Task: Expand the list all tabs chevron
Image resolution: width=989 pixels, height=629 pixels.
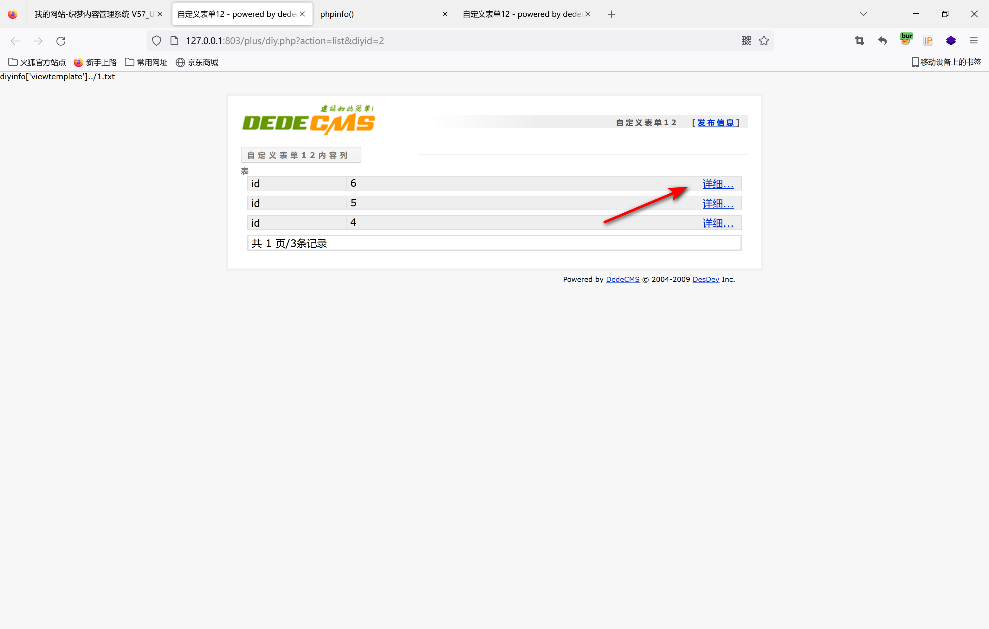Action: [x=863, y=14]
